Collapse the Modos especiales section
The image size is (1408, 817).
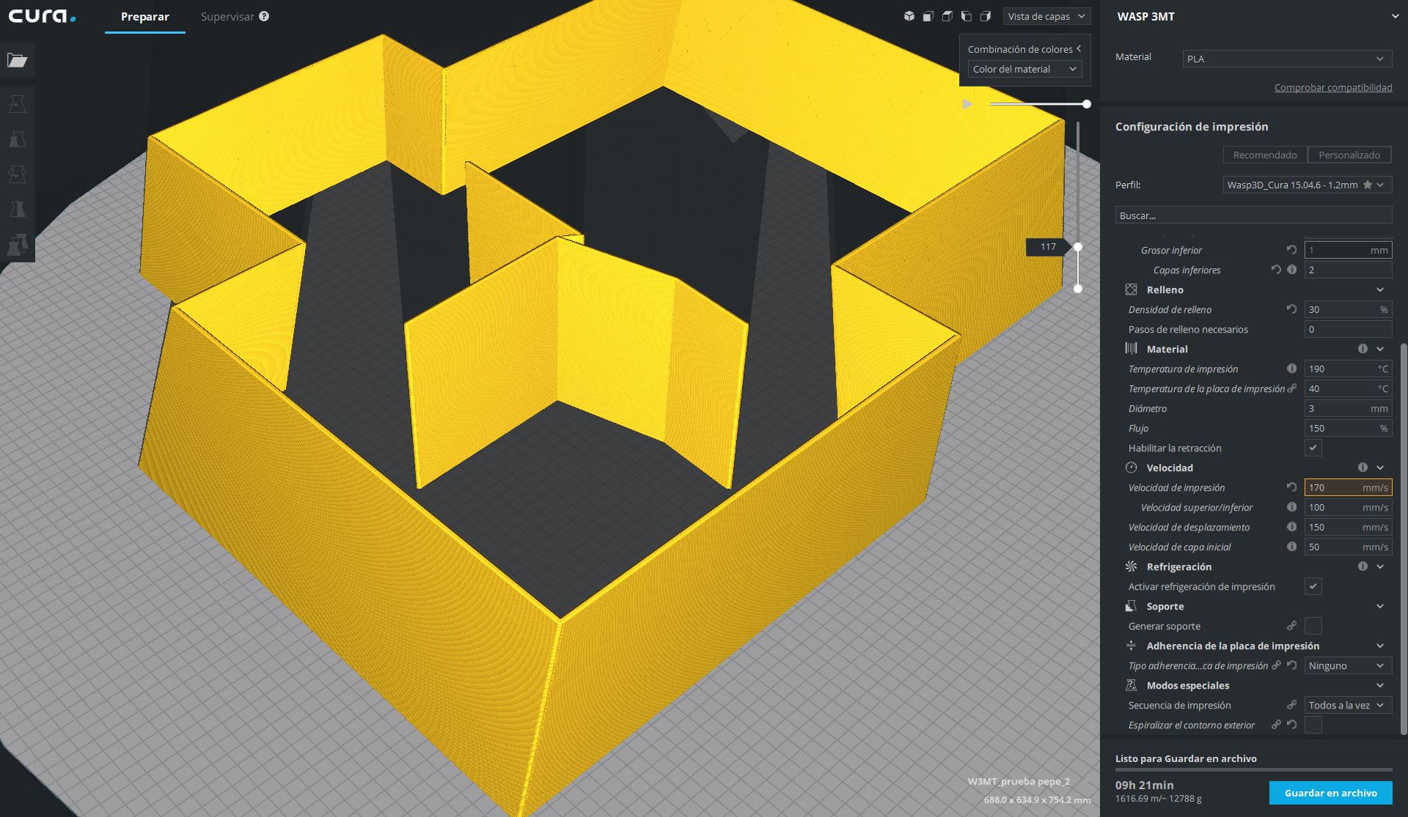coord(1380,685)
